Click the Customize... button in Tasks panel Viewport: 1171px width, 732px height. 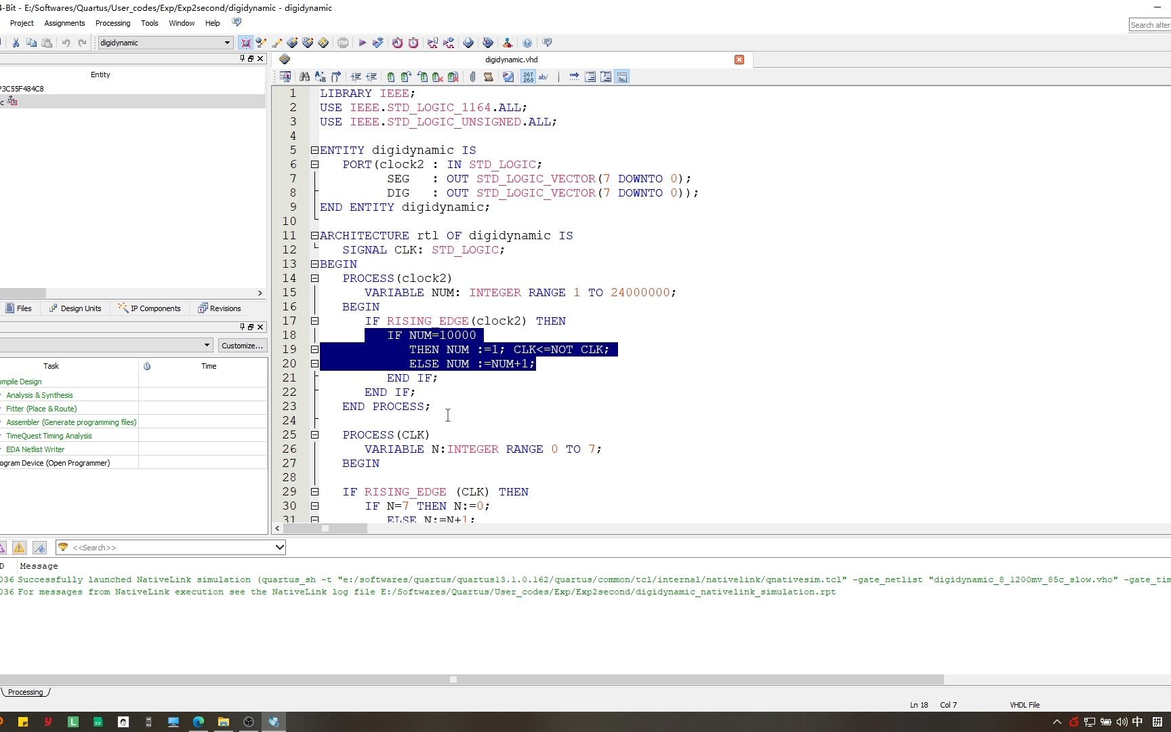(x=242, y=346)
